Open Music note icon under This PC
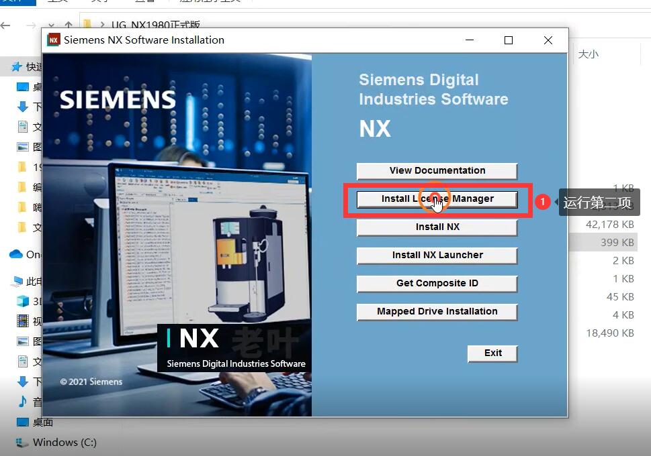 [22, 401]
